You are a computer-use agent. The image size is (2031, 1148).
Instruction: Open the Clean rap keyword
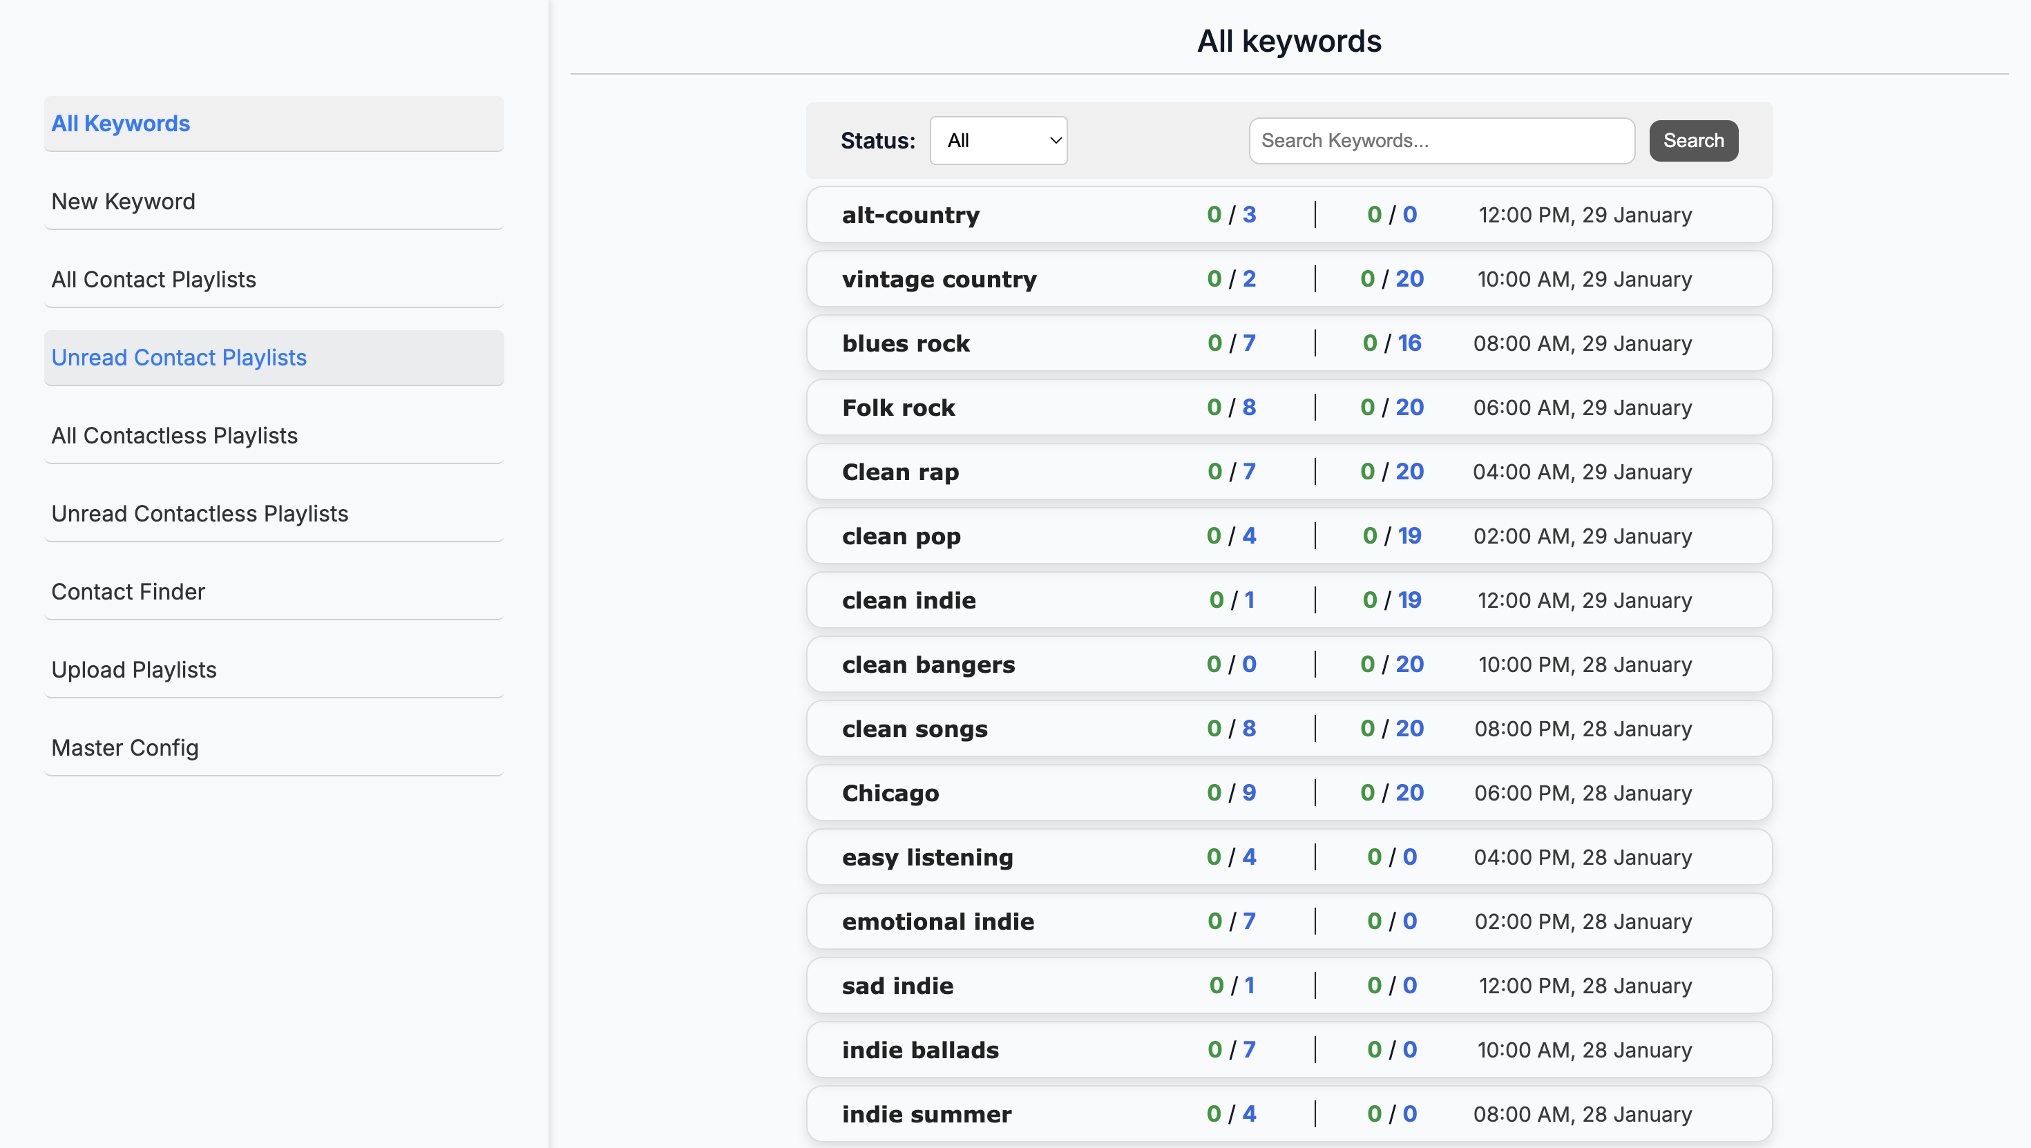(x=1289, y=472)
